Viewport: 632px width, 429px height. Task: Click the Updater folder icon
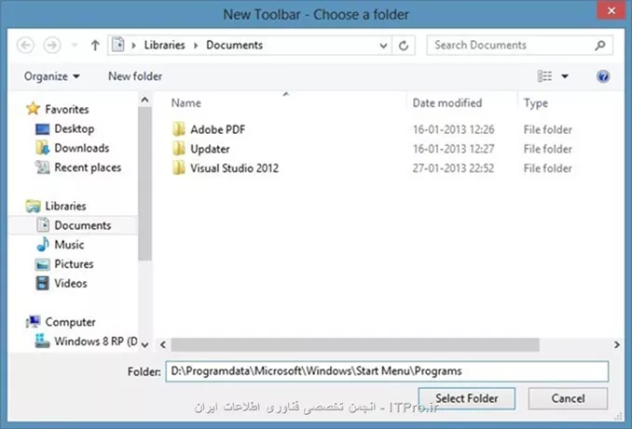[179, 149]
